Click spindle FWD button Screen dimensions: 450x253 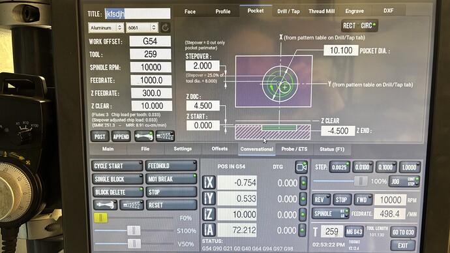pyautogui.click(x=363, y=200)
